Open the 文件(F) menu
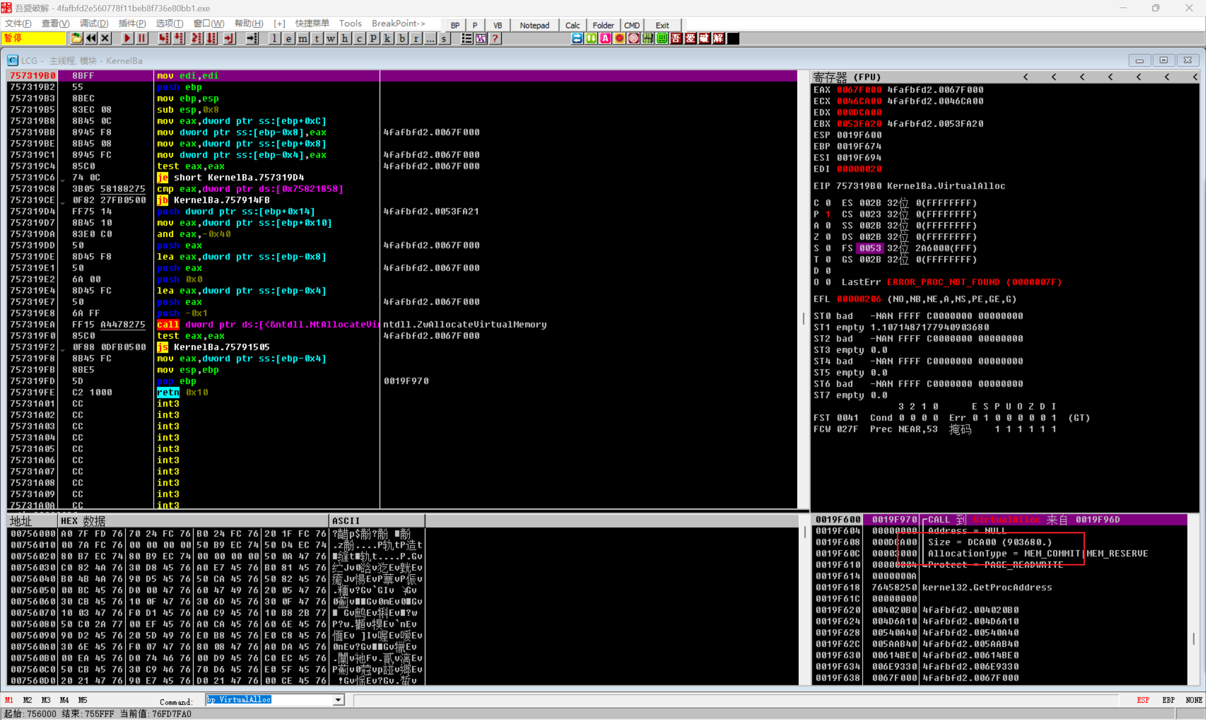This screenshot has width=1206, height=720. pos(18,23)
